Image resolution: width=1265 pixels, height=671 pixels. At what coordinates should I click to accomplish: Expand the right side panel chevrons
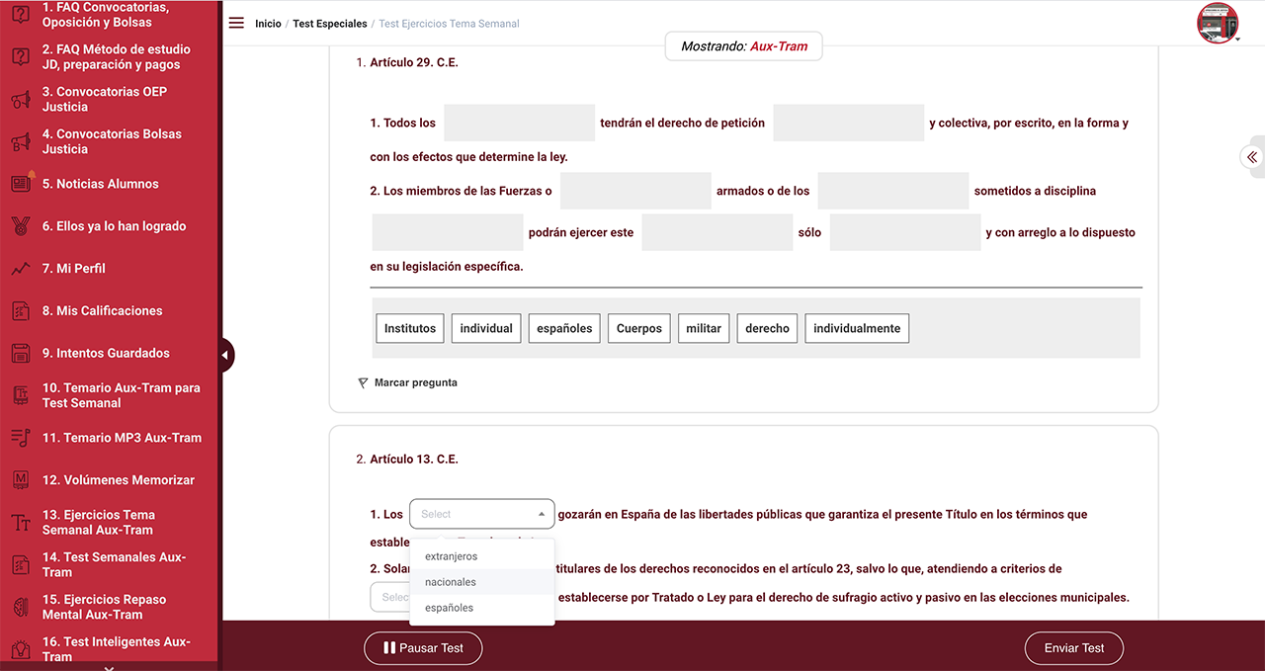coord(1252,157)
